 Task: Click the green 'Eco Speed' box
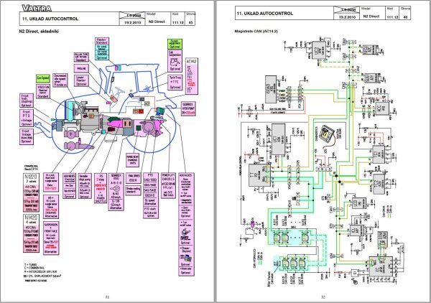43,78
